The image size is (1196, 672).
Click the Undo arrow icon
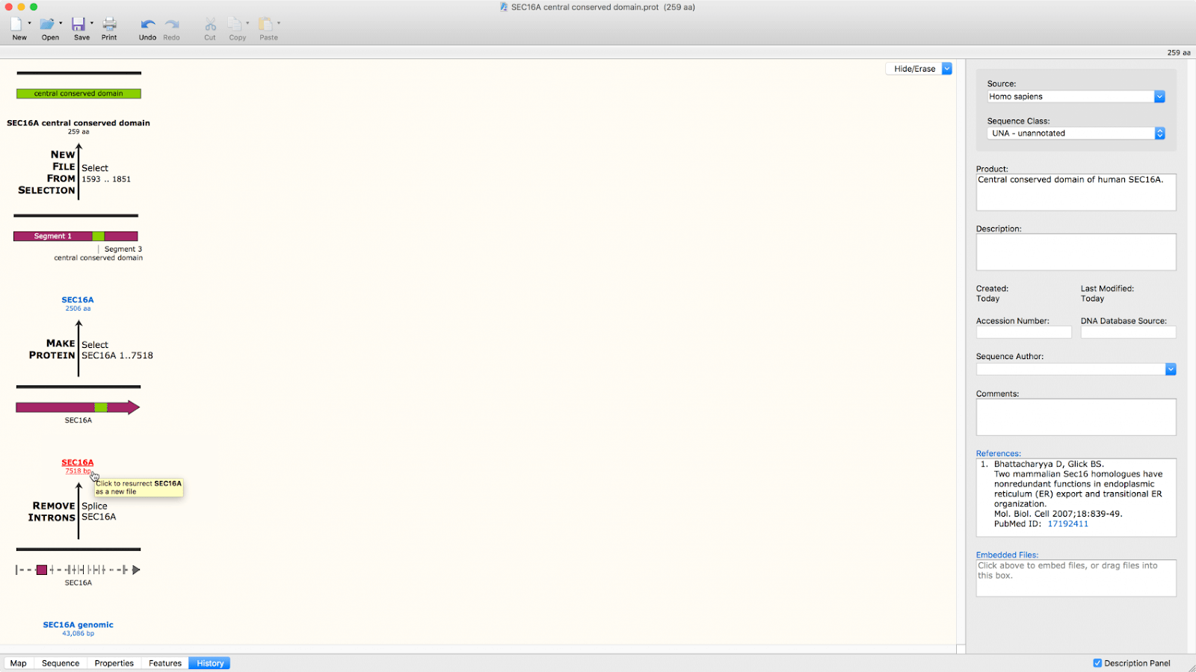click(x=147, y=25)
